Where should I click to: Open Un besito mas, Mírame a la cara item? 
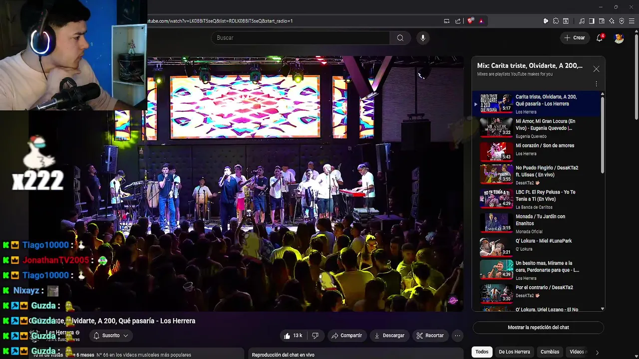tap(537, 270)
